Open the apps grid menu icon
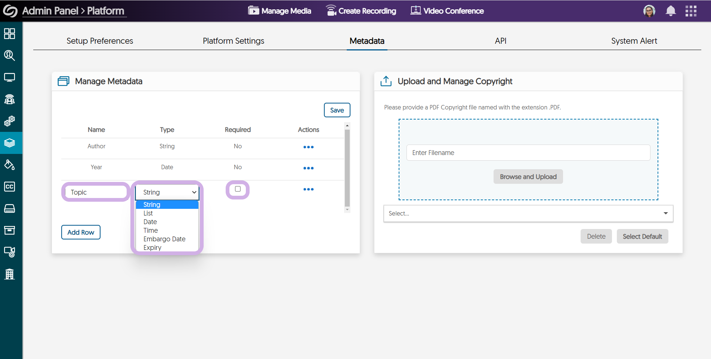The width and height of the screenshot is (711, 359). point(691,11)
